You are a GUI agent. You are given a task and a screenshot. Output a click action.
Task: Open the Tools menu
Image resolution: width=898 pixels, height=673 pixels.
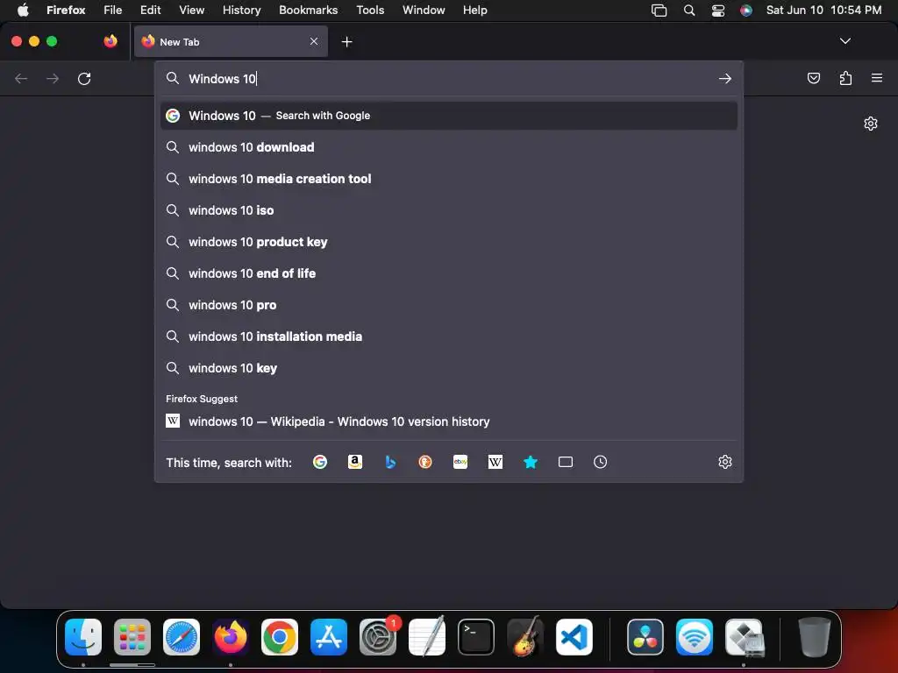(x=370, y=10)
